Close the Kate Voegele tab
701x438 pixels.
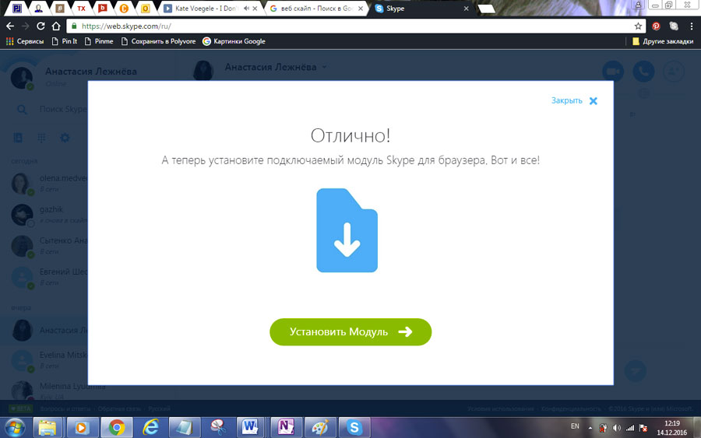255,9
